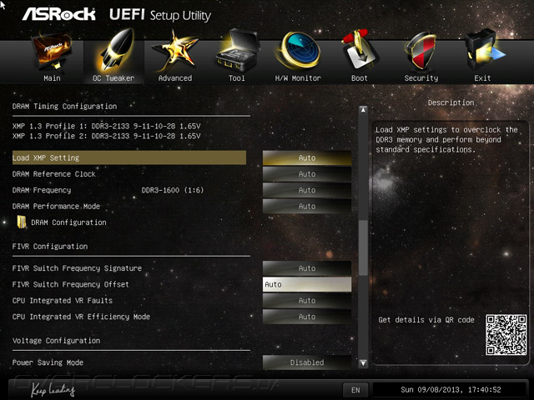Click the scrollbar down arrow
The width and height of the screenshot is (534, 400).
pyautogui.click(x=363, y=363)
